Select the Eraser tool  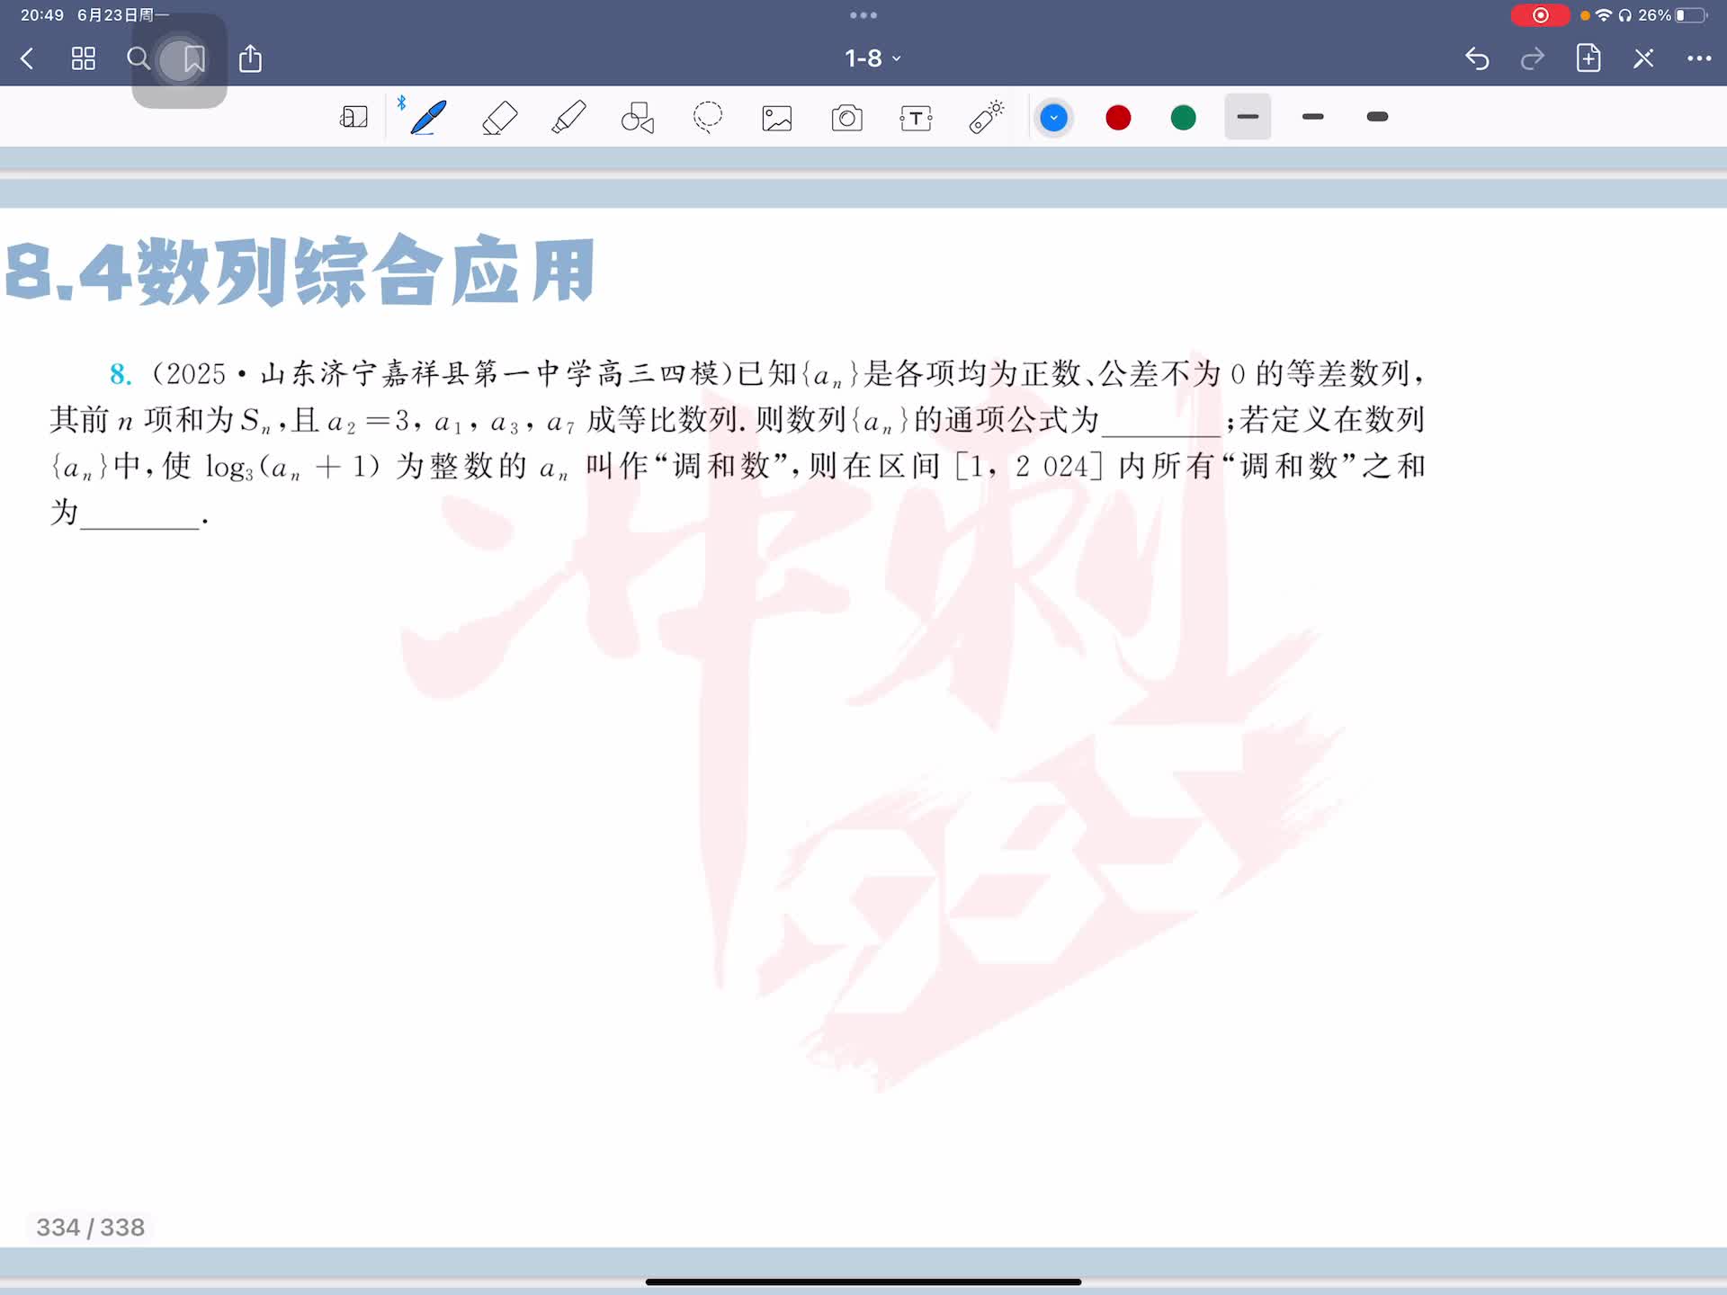tap(499, 117)
